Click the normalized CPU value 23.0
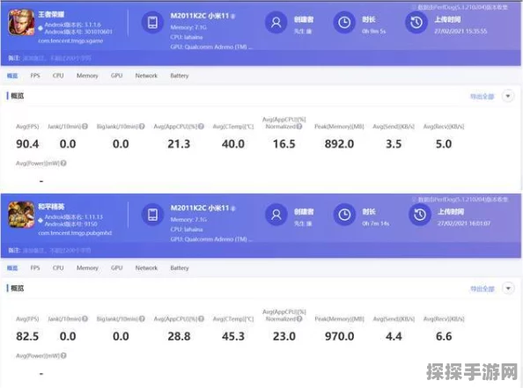 (x=284, y=336)
